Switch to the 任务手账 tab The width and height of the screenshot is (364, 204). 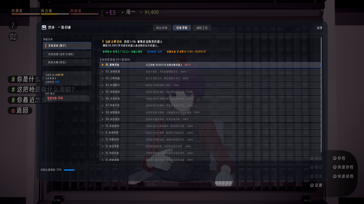(x=182, y=28)
